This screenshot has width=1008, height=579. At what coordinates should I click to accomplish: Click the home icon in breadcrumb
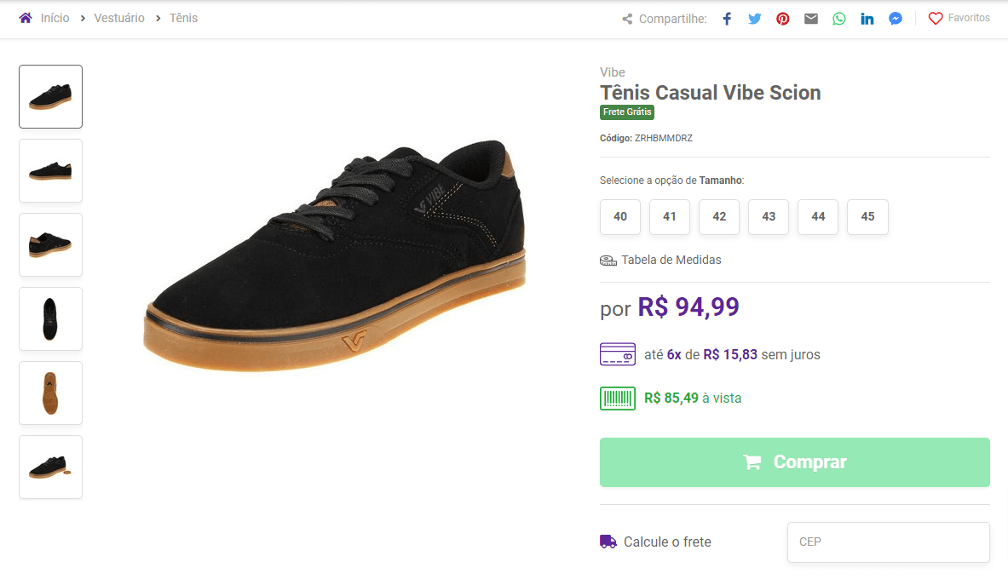26,18
